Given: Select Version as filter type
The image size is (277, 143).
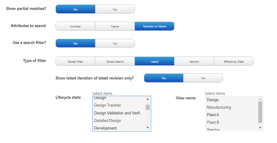Looking at the screenshot, I should click(x=194, y=61).
